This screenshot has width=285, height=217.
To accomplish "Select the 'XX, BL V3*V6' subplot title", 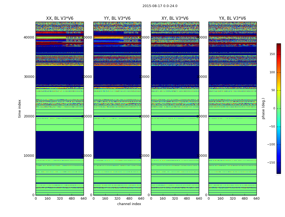I will pyautogui.click(x=60, y=18).
